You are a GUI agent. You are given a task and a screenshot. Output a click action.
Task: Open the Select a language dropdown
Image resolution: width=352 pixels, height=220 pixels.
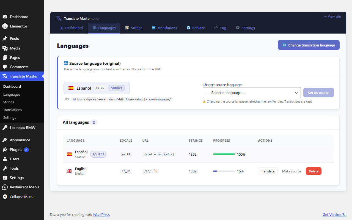coord(252,93)
